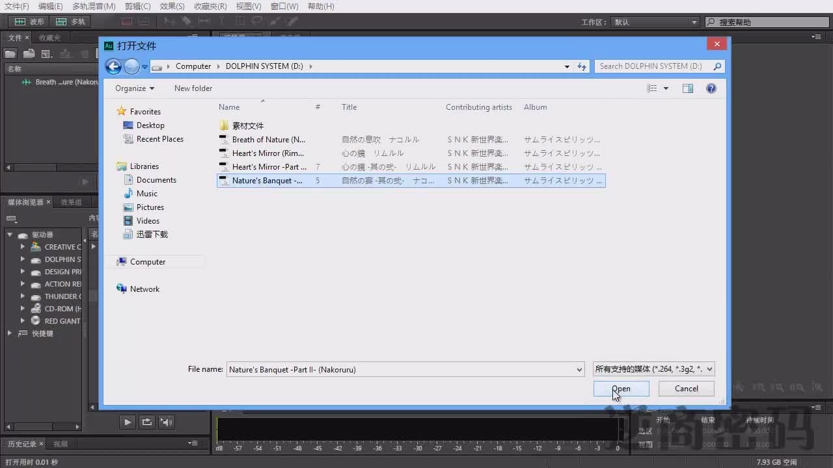Select Music library
Image resolution: width=833 pixels, height=468 pixels.
[x=147, y=194]
